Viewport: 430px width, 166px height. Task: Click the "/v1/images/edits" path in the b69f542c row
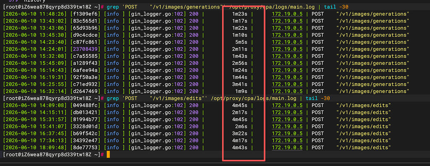pyautogui.click(x=364, y=133)
